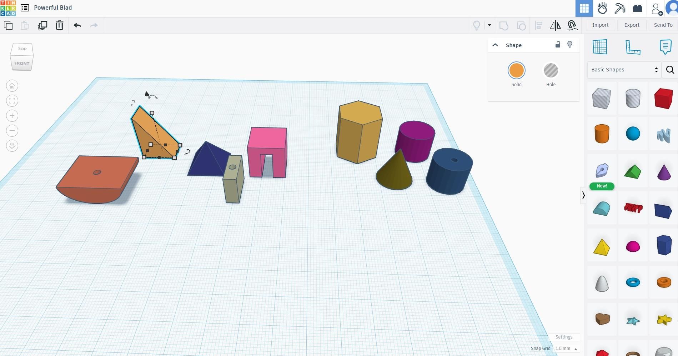This screenshot has height=356, width=678.
Task: Pick the Scribble shape
Action: tap(664, 135)
